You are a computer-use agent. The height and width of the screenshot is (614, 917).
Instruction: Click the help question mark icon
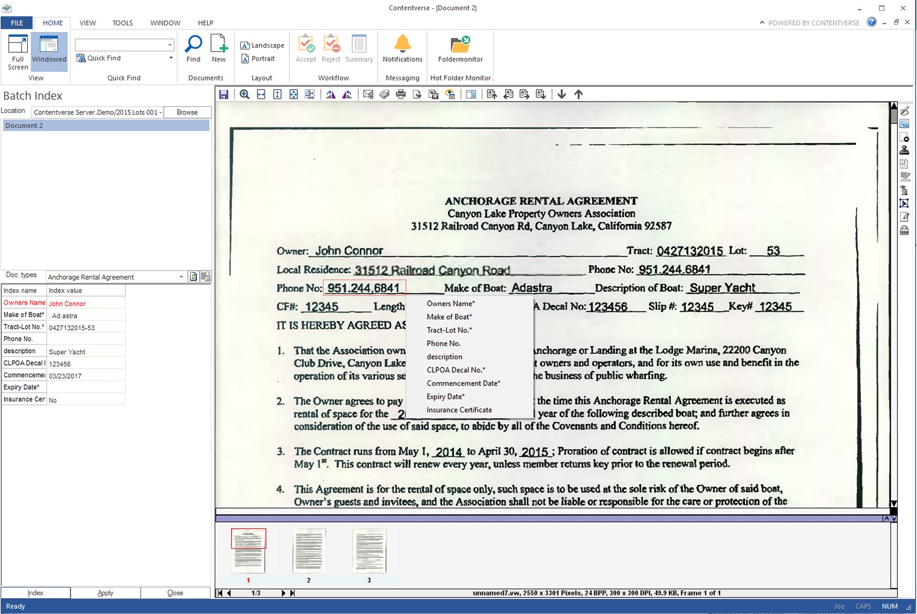(872, 22)
